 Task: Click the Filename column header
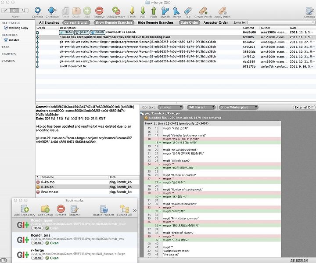(x=74, y=177)
